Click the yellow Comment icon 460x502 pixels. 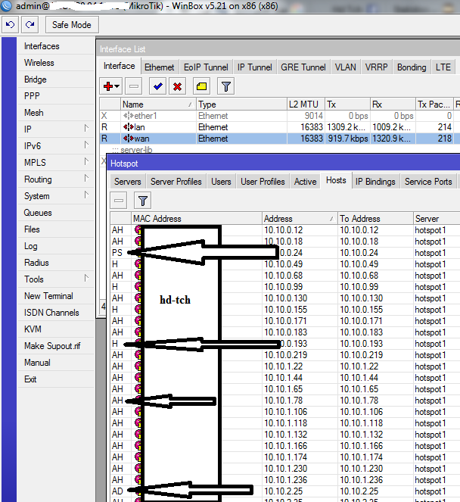202,86
